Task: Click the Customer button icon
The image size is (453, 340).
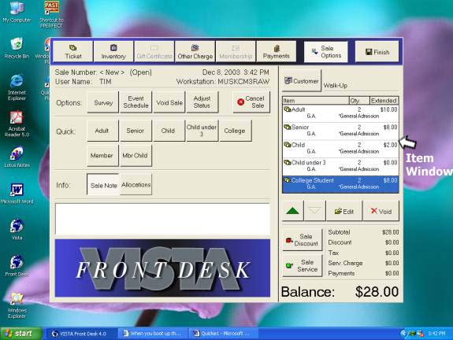Action: click(x=288, y=81)
